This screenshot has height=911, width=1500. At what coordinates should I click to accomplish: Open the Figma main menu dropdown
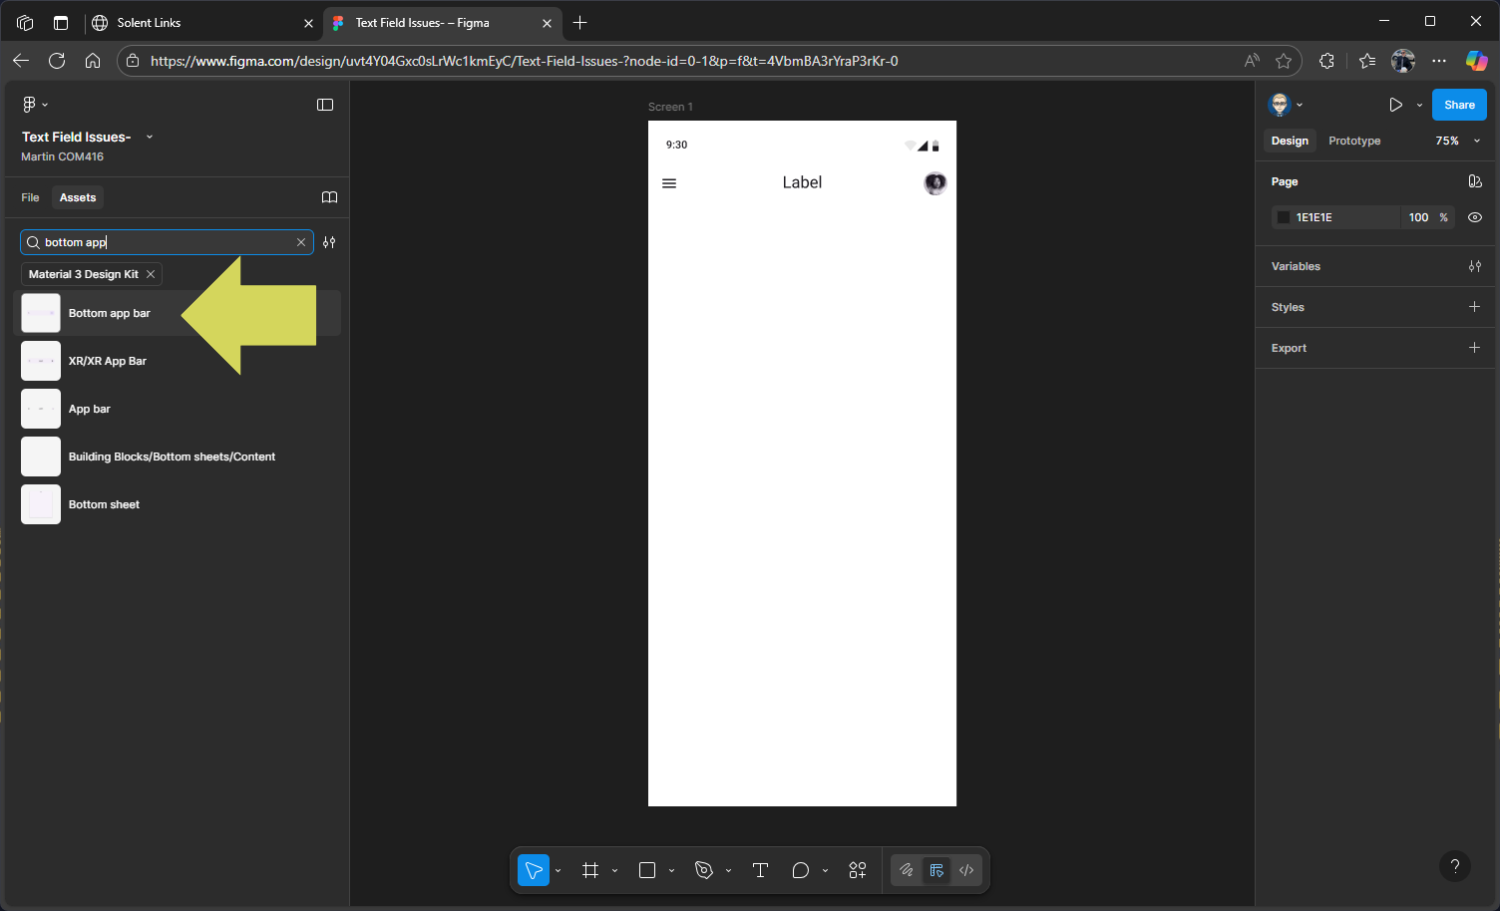point(34,105)
